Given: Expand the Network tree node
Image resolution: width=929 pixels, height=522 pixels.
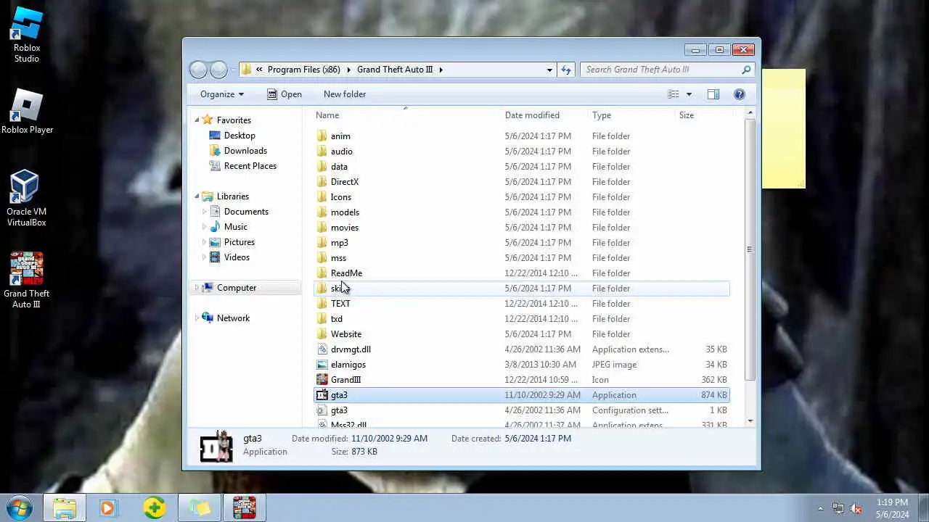Looking at the screenshot, I should click(197, 318).
